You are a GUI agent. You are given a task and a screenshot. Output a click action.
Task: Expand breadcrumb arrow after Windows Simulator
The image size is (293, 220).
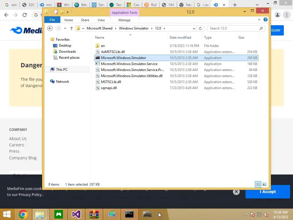(152, 28)
